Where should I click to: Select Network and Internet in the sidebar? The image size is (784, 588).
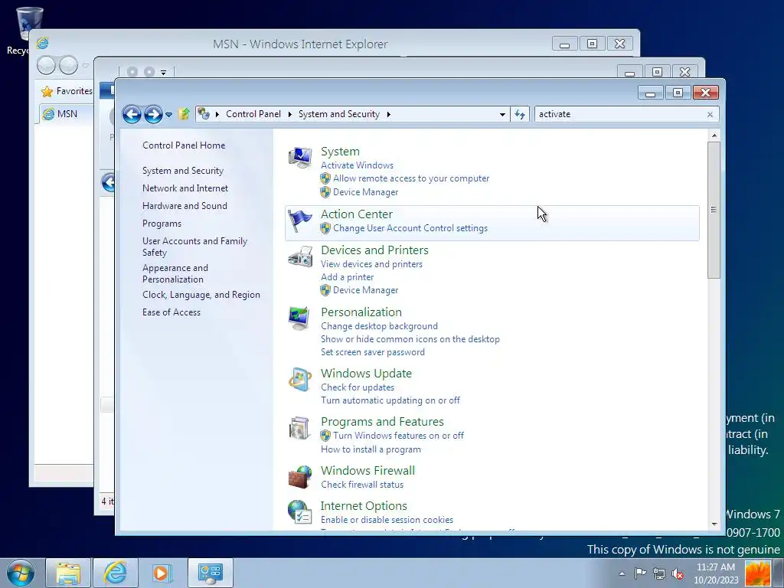click(x=185, y=188)
